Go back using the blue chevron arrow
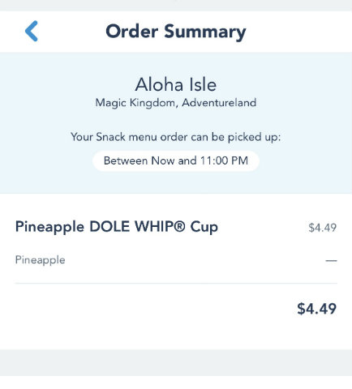This screenshot has height=389, width=352. click(32, 31)
